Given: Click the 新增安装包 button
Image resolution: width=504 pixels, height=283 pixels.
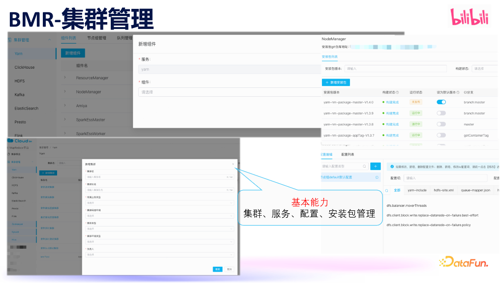Looking at the screenshot, I should [x=336, y=82].
